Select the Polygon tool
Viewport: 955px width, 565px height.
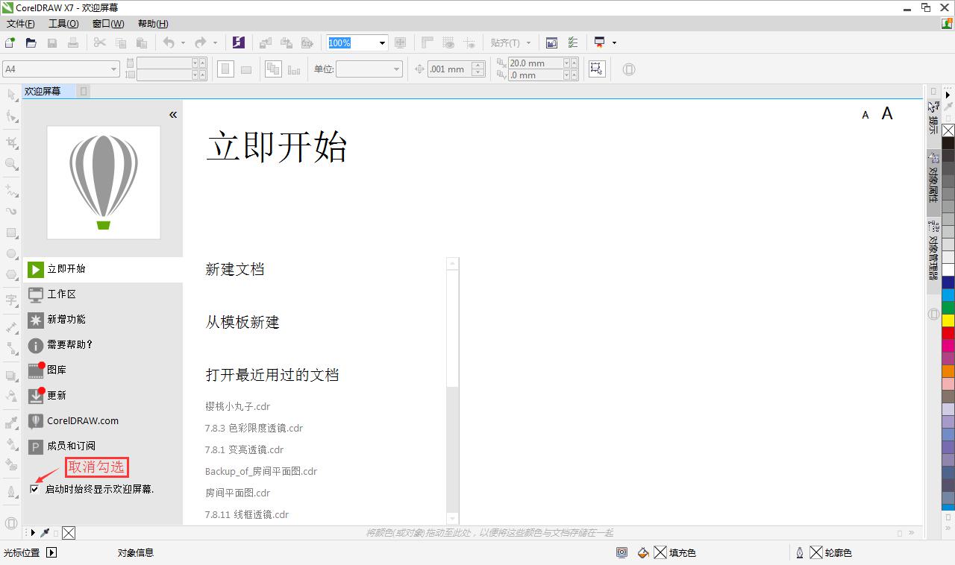11,274
